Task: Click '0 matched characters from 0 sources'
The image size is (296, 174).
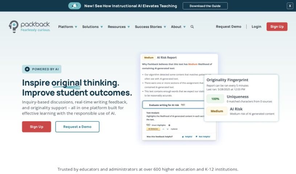Action: (x=250, y=101)
